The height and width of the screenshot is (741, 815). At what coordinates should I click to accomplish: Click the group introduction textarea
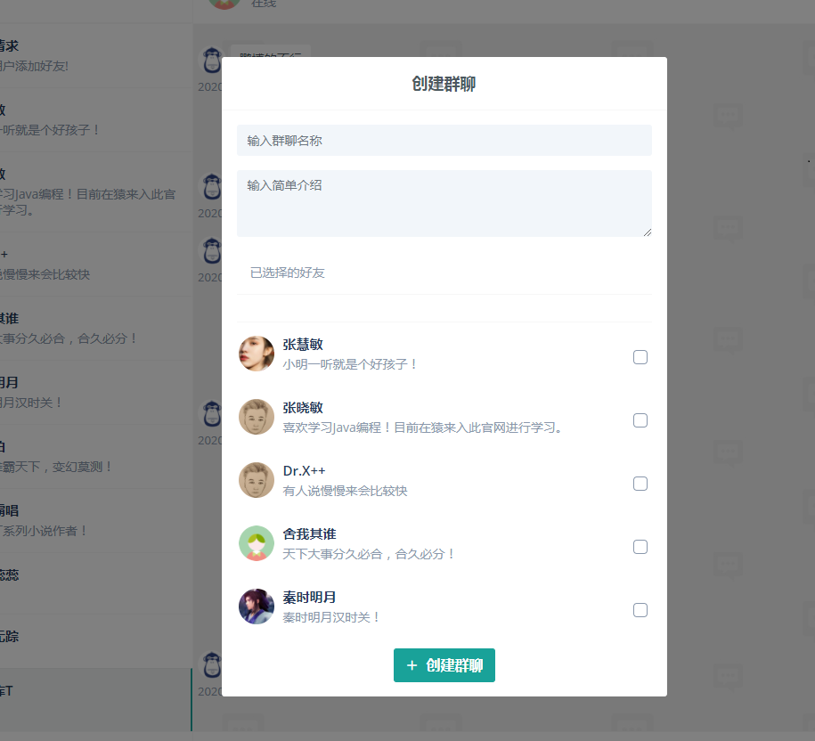pyautogui.click(x=444, y=204)
